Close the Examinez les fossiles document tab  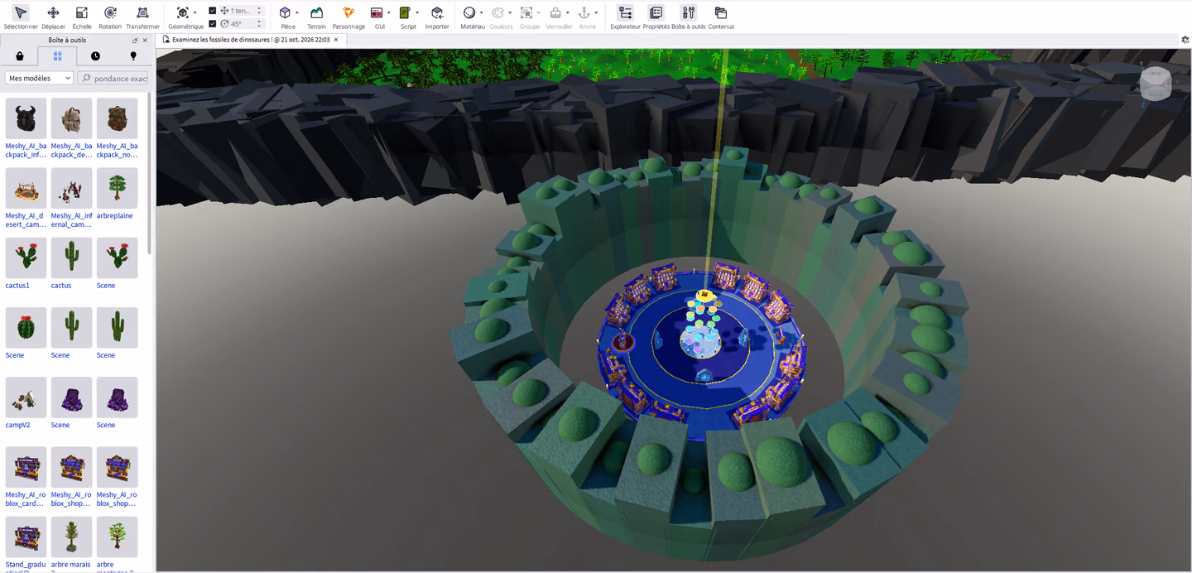[336, 40]
